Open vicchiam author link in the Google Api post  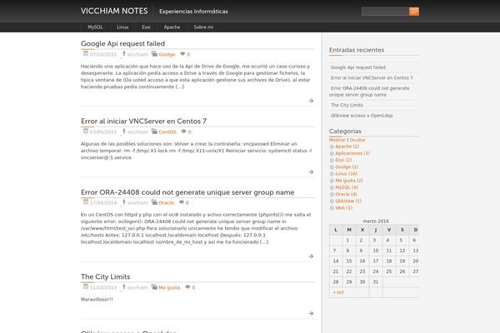point(137,54)
